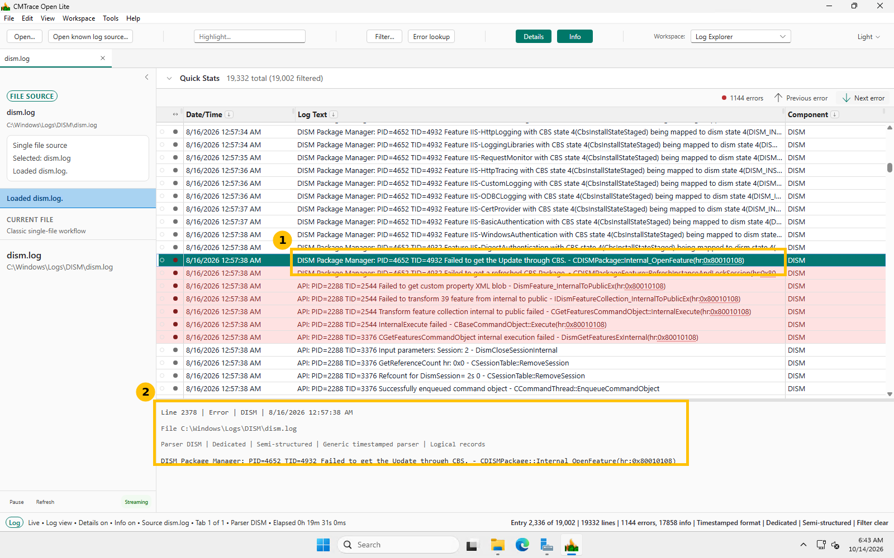Image resolution: width=894 pixels, height=558 pixels.
Task: Toggle marker circle on IIS-CertProvider row
Action: pos(162,209)
